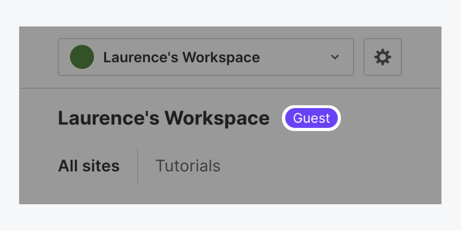Show the workspace list using the chevron
This screenshot has height=231, width=461.
(x=335, y=57)
